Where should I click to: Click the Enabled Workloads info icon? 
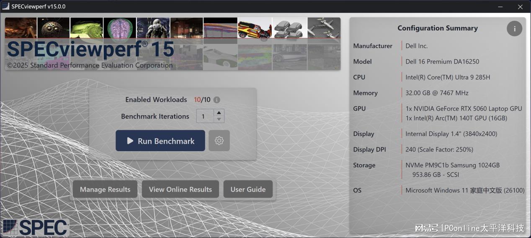coord(217,100)
